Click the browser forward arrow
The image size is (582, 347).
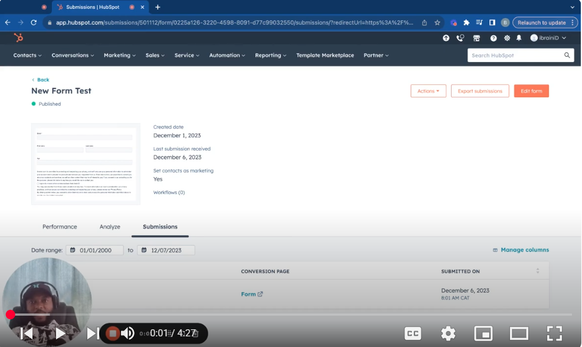point(21,22)
